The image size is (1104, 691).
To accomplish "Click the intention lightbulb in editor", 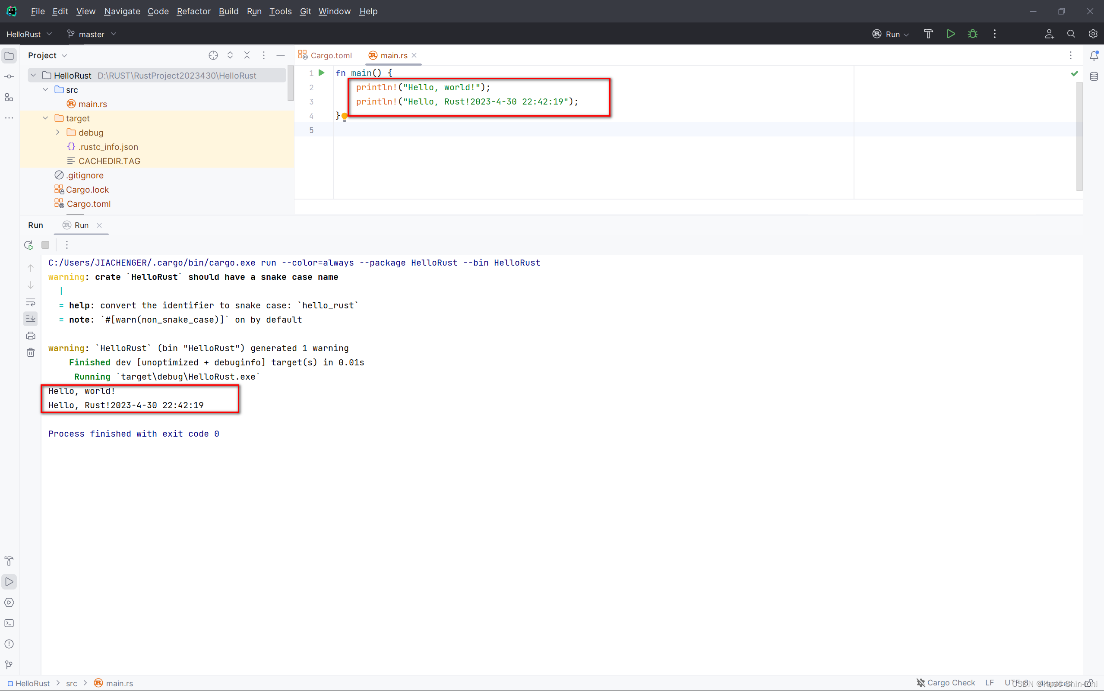I will (x=345, y=117).
